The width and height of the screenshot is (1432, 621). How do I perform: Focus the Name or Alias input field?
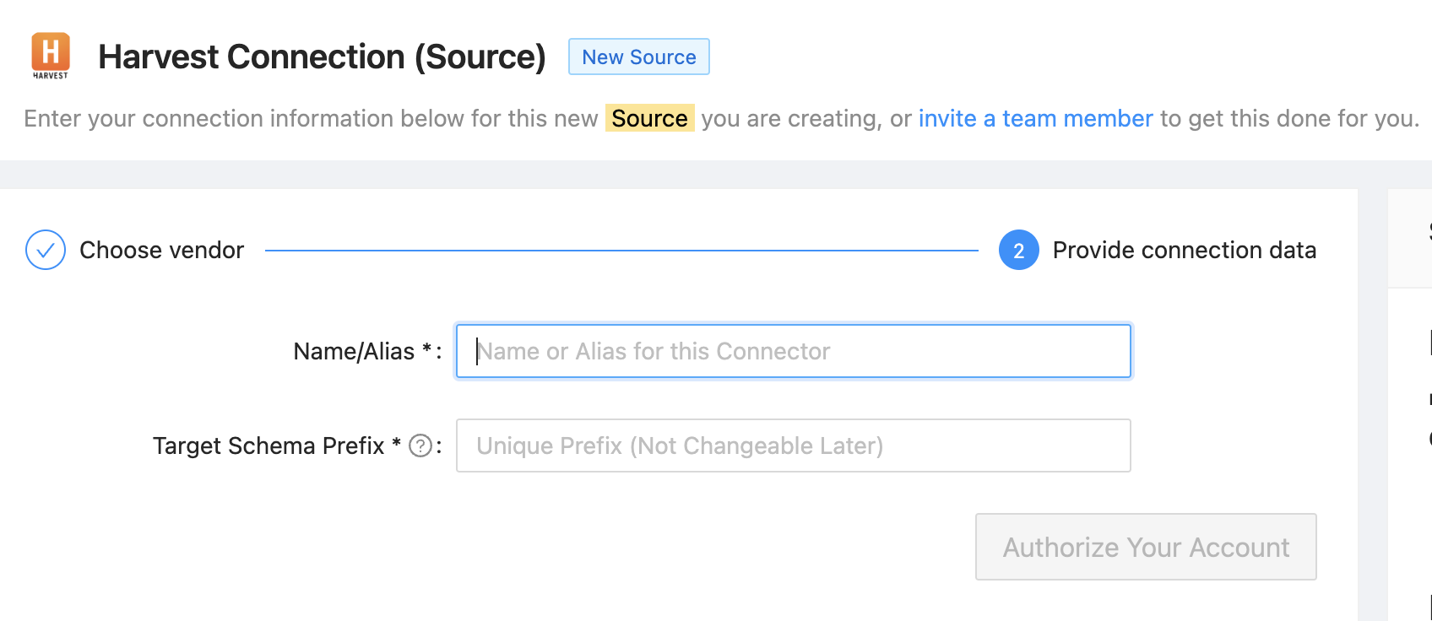(793, 351)
